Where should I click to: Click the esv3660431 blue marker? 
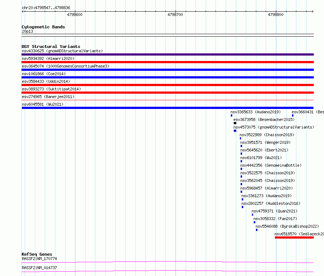(x=293, y=115)
